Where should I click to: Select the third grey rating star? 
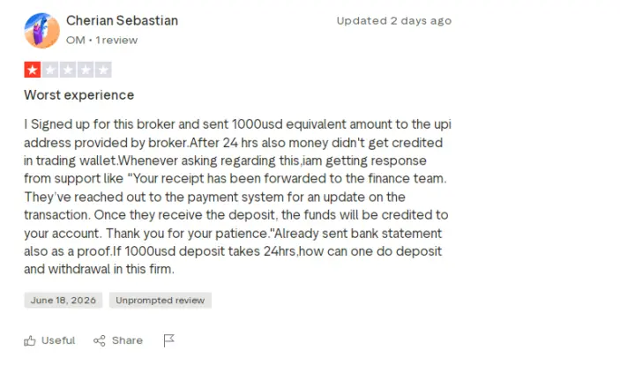click(x=68, y=70)
